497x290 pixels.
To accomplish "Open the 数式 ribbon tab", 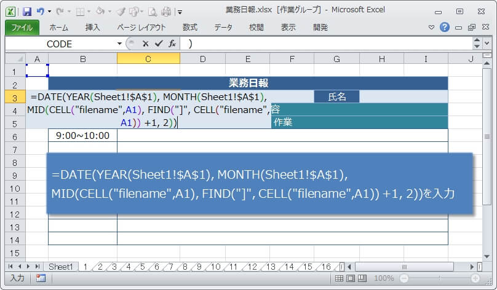I will (x=189, y=27).
